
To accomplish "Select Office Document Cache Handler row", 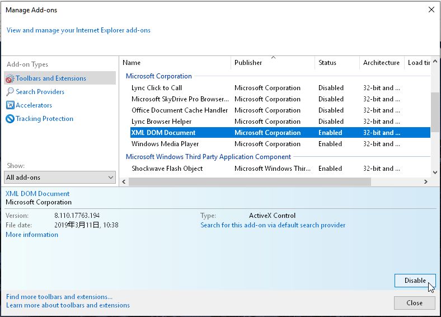I will pos(280,110).
